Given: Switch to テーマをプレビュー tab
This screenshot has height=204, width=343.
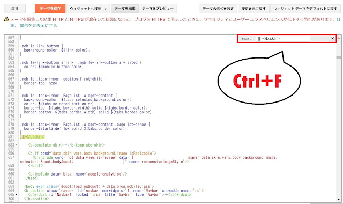Looking at the screenshot, I should pyautogui.click(x=158, y=9).
